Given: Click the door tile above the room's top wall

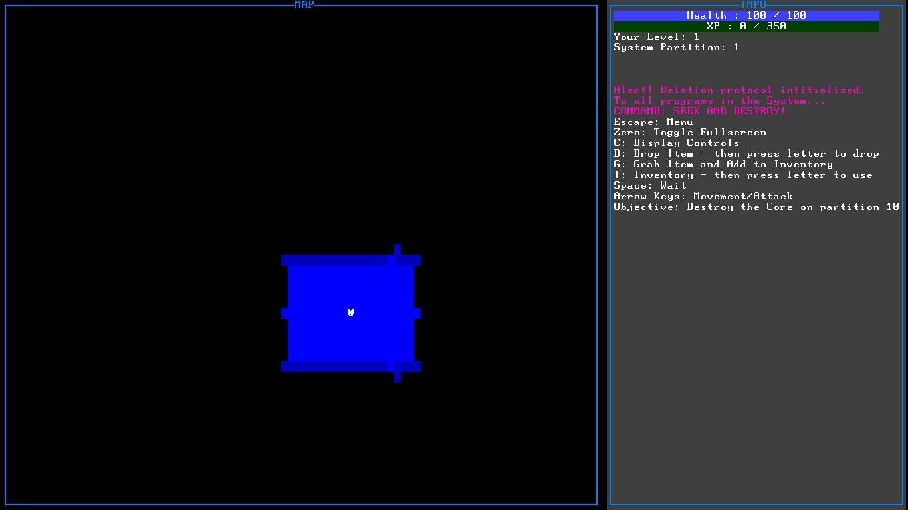Looking at the screenshot, I should click(x=397, y=250).
